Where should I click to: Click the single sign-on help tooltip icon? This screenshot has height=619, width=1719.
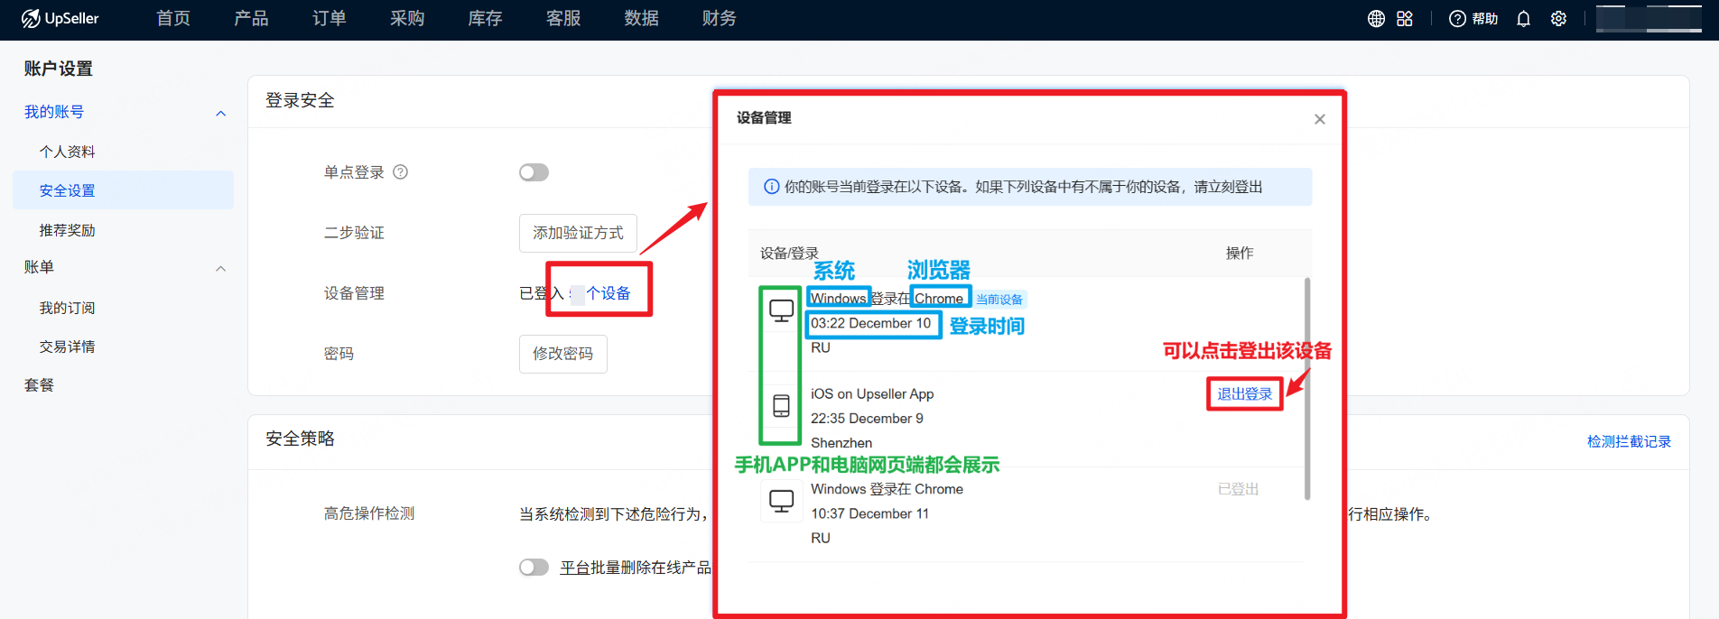click(401, 172)
